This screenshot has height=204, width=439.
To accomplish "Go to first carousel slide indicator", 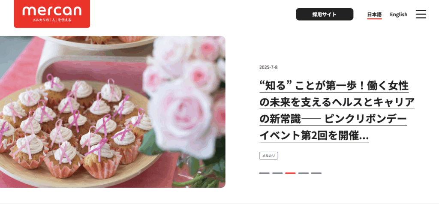I will tap(264, 173).
